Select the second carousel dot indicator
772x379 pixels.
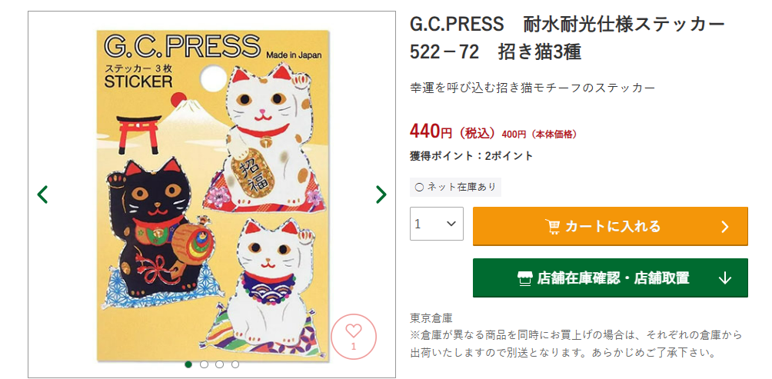click(204, 364)
